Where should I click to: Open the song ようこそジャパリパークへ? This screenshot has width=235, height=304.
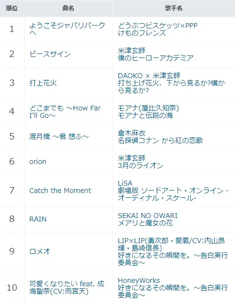(x=67, y=29)
